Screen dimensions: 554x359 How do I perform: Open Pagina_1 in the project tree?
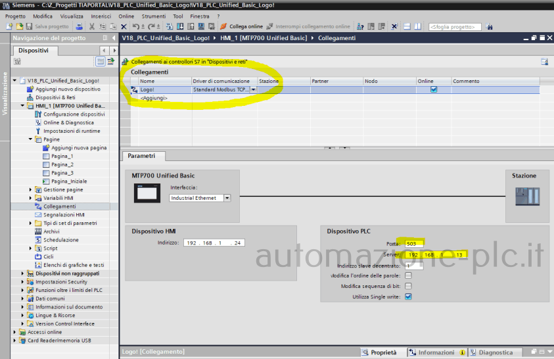coord(62,156)
